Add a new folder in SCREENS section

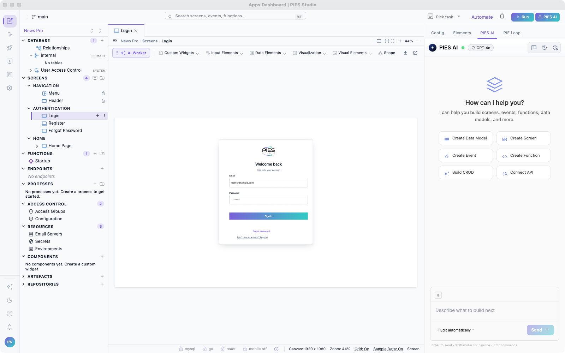102,78
